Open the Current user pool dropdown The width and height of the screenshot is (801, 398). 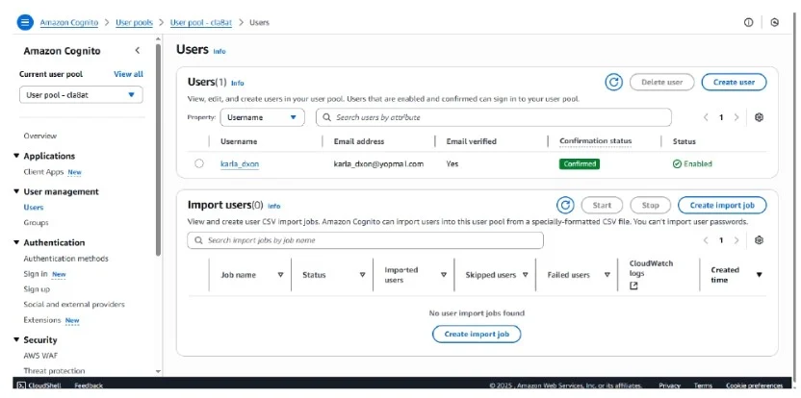(81, 95)
